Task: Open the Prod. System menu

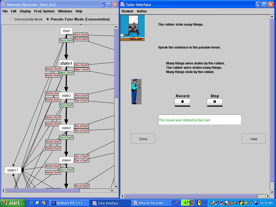Action: pyautogui.click(x=44, y=11)
